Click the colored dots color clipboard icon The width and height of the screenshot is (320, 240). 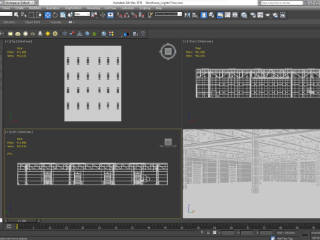111,34
